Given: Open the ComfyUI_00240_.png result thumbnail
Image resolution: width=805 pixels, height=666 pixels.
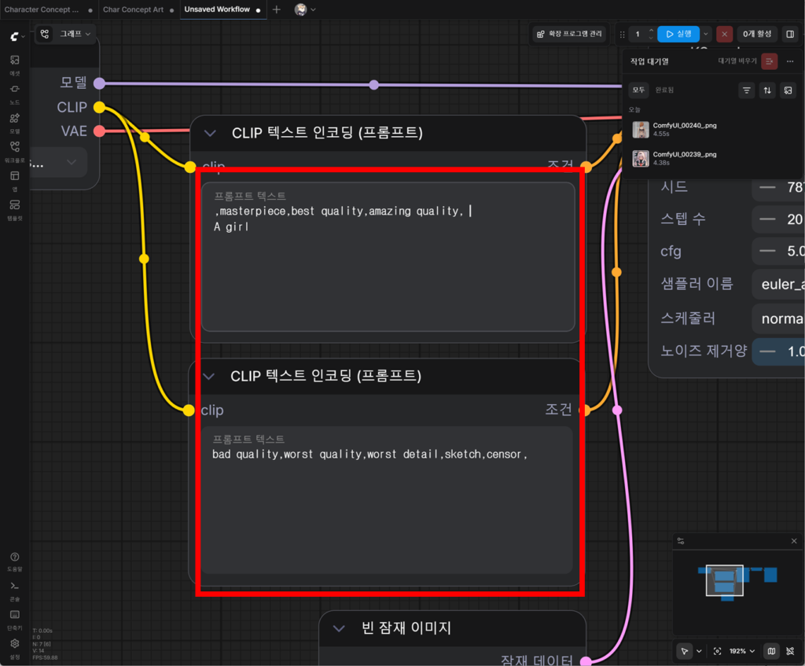Looking at the screenshot, I should [x=641, y=130].
